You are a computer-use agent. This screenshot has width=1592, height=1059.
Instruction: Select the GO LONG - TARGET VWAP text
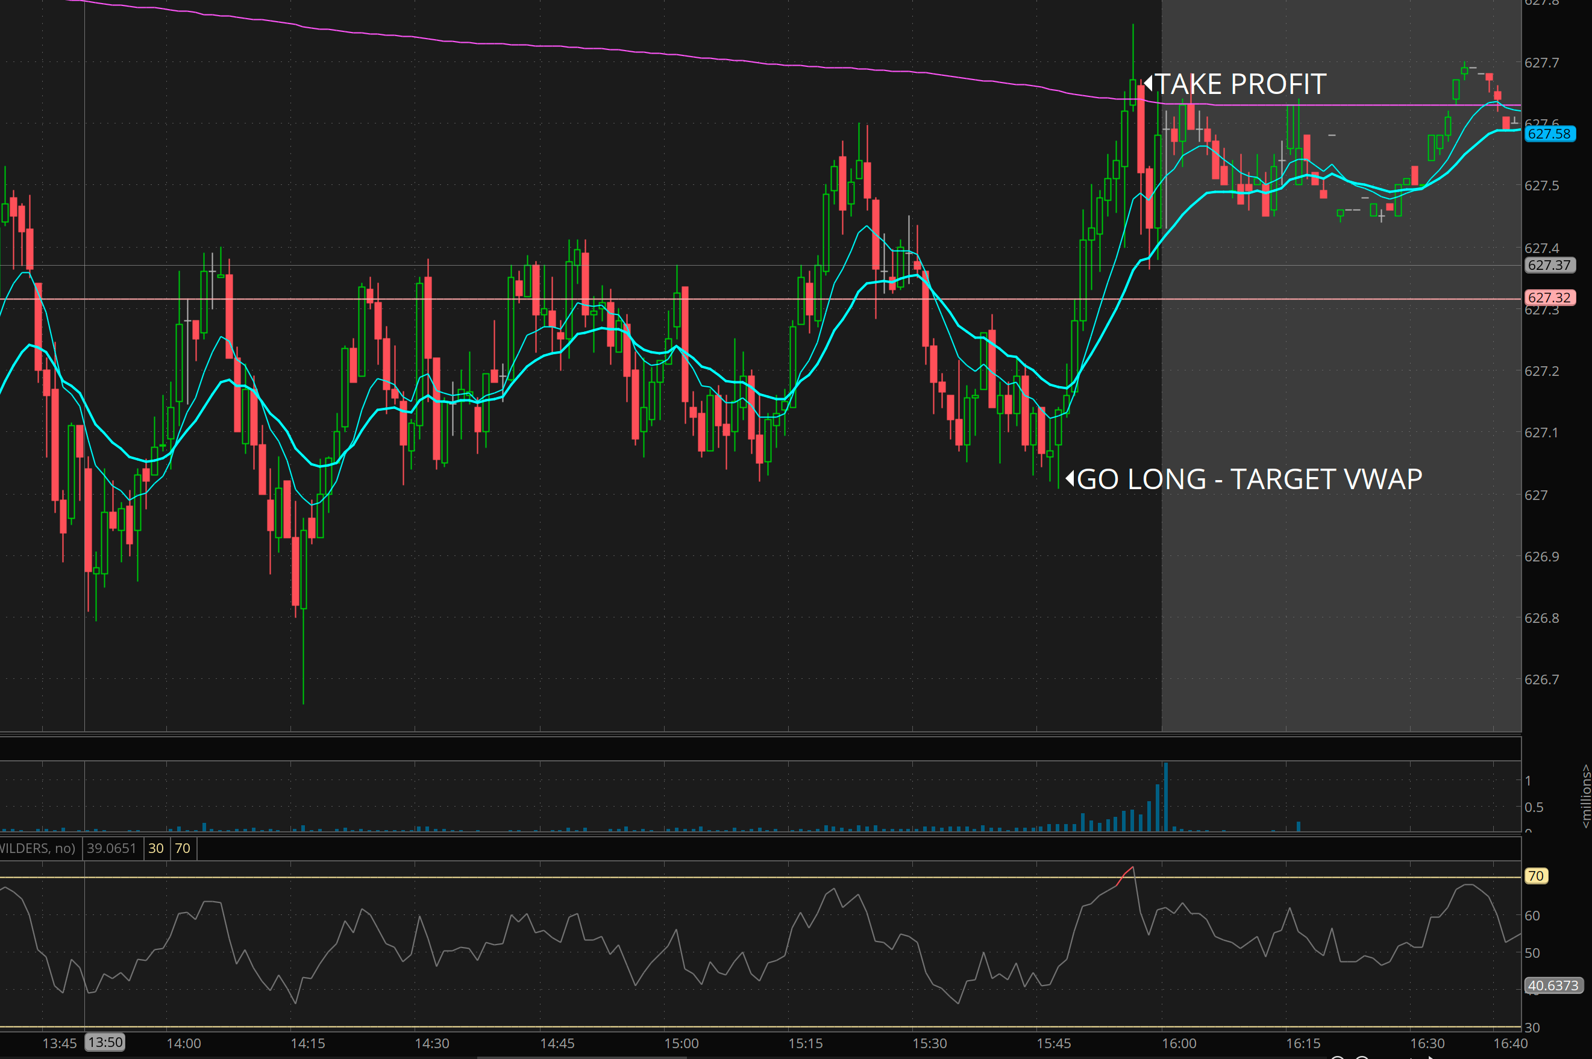[1250, 479]
